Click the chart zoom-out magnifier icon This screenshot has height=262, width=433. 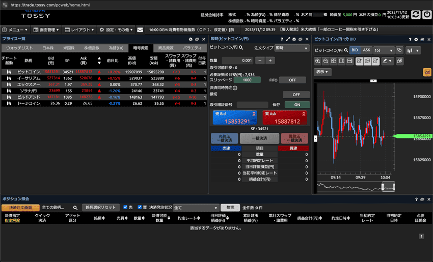326,61
